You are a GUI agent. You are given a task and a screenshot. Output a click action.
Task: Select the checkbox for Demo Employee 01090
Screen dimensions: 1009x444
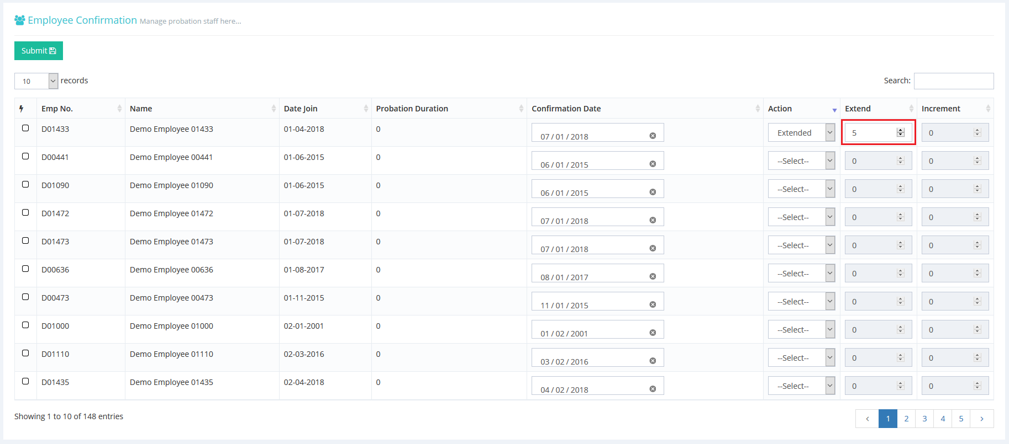[x=25, y=184]
